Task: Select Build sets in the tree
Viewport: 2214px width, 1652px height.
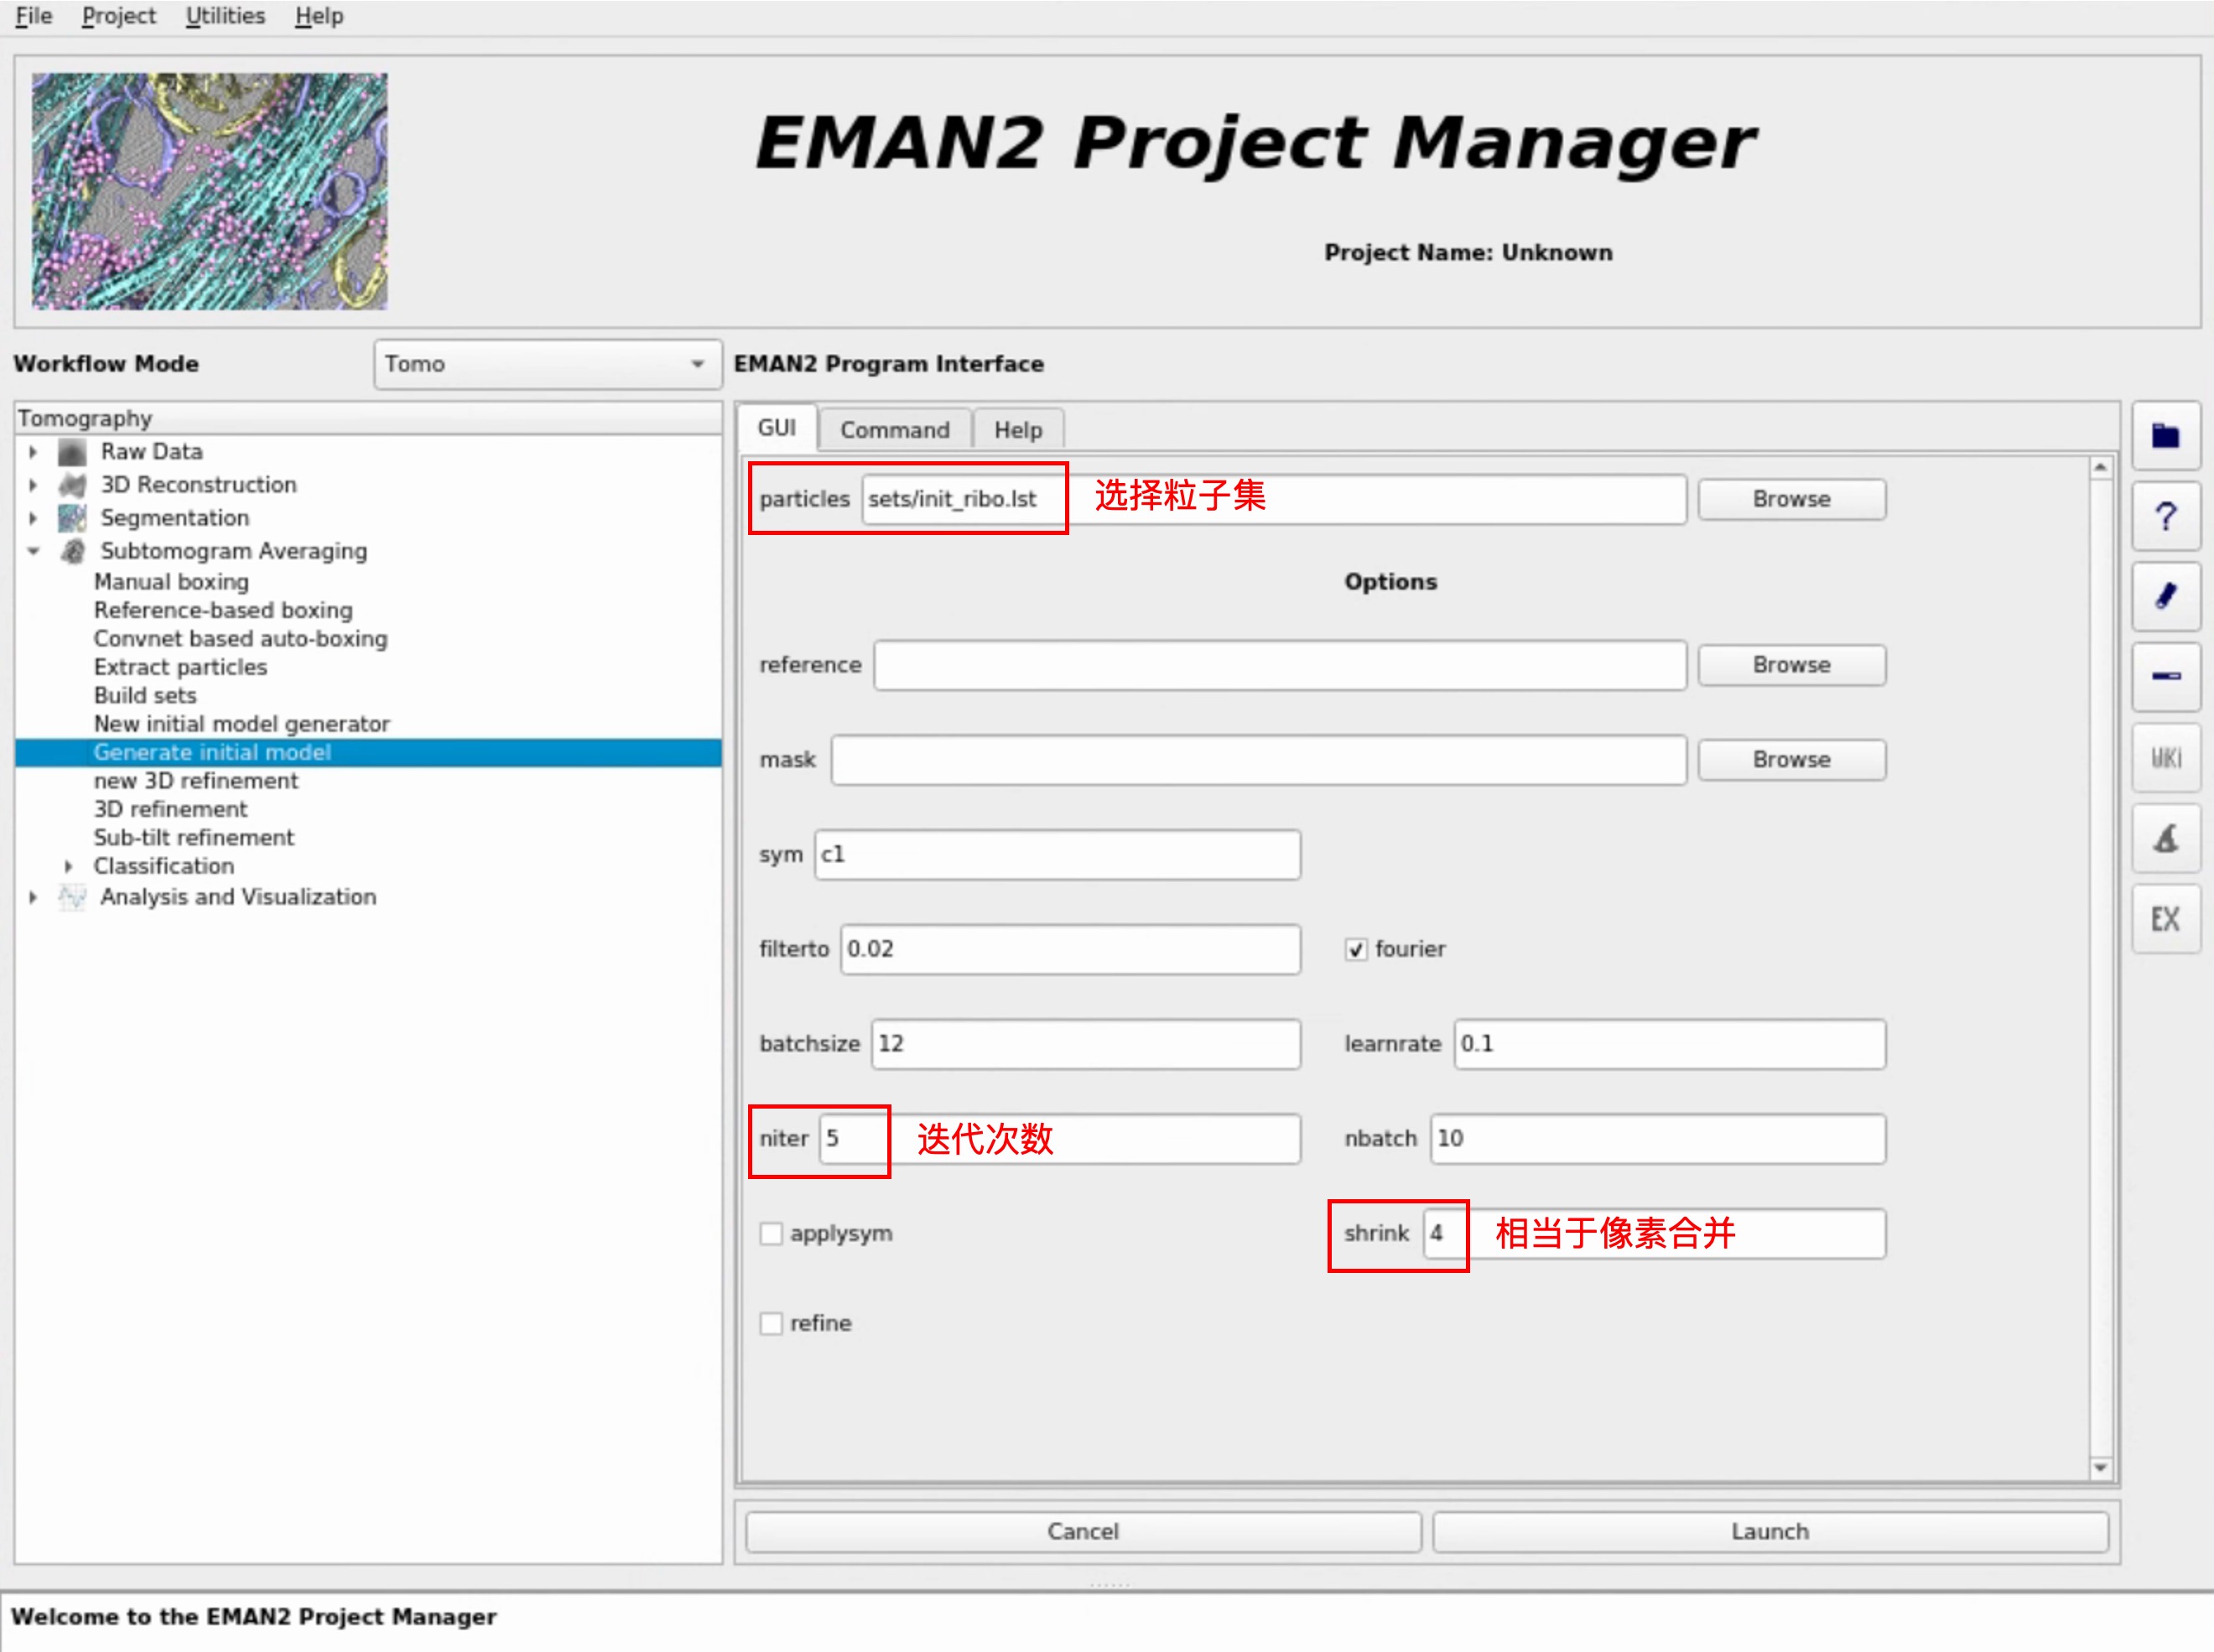Action: [x=145, y=696]
